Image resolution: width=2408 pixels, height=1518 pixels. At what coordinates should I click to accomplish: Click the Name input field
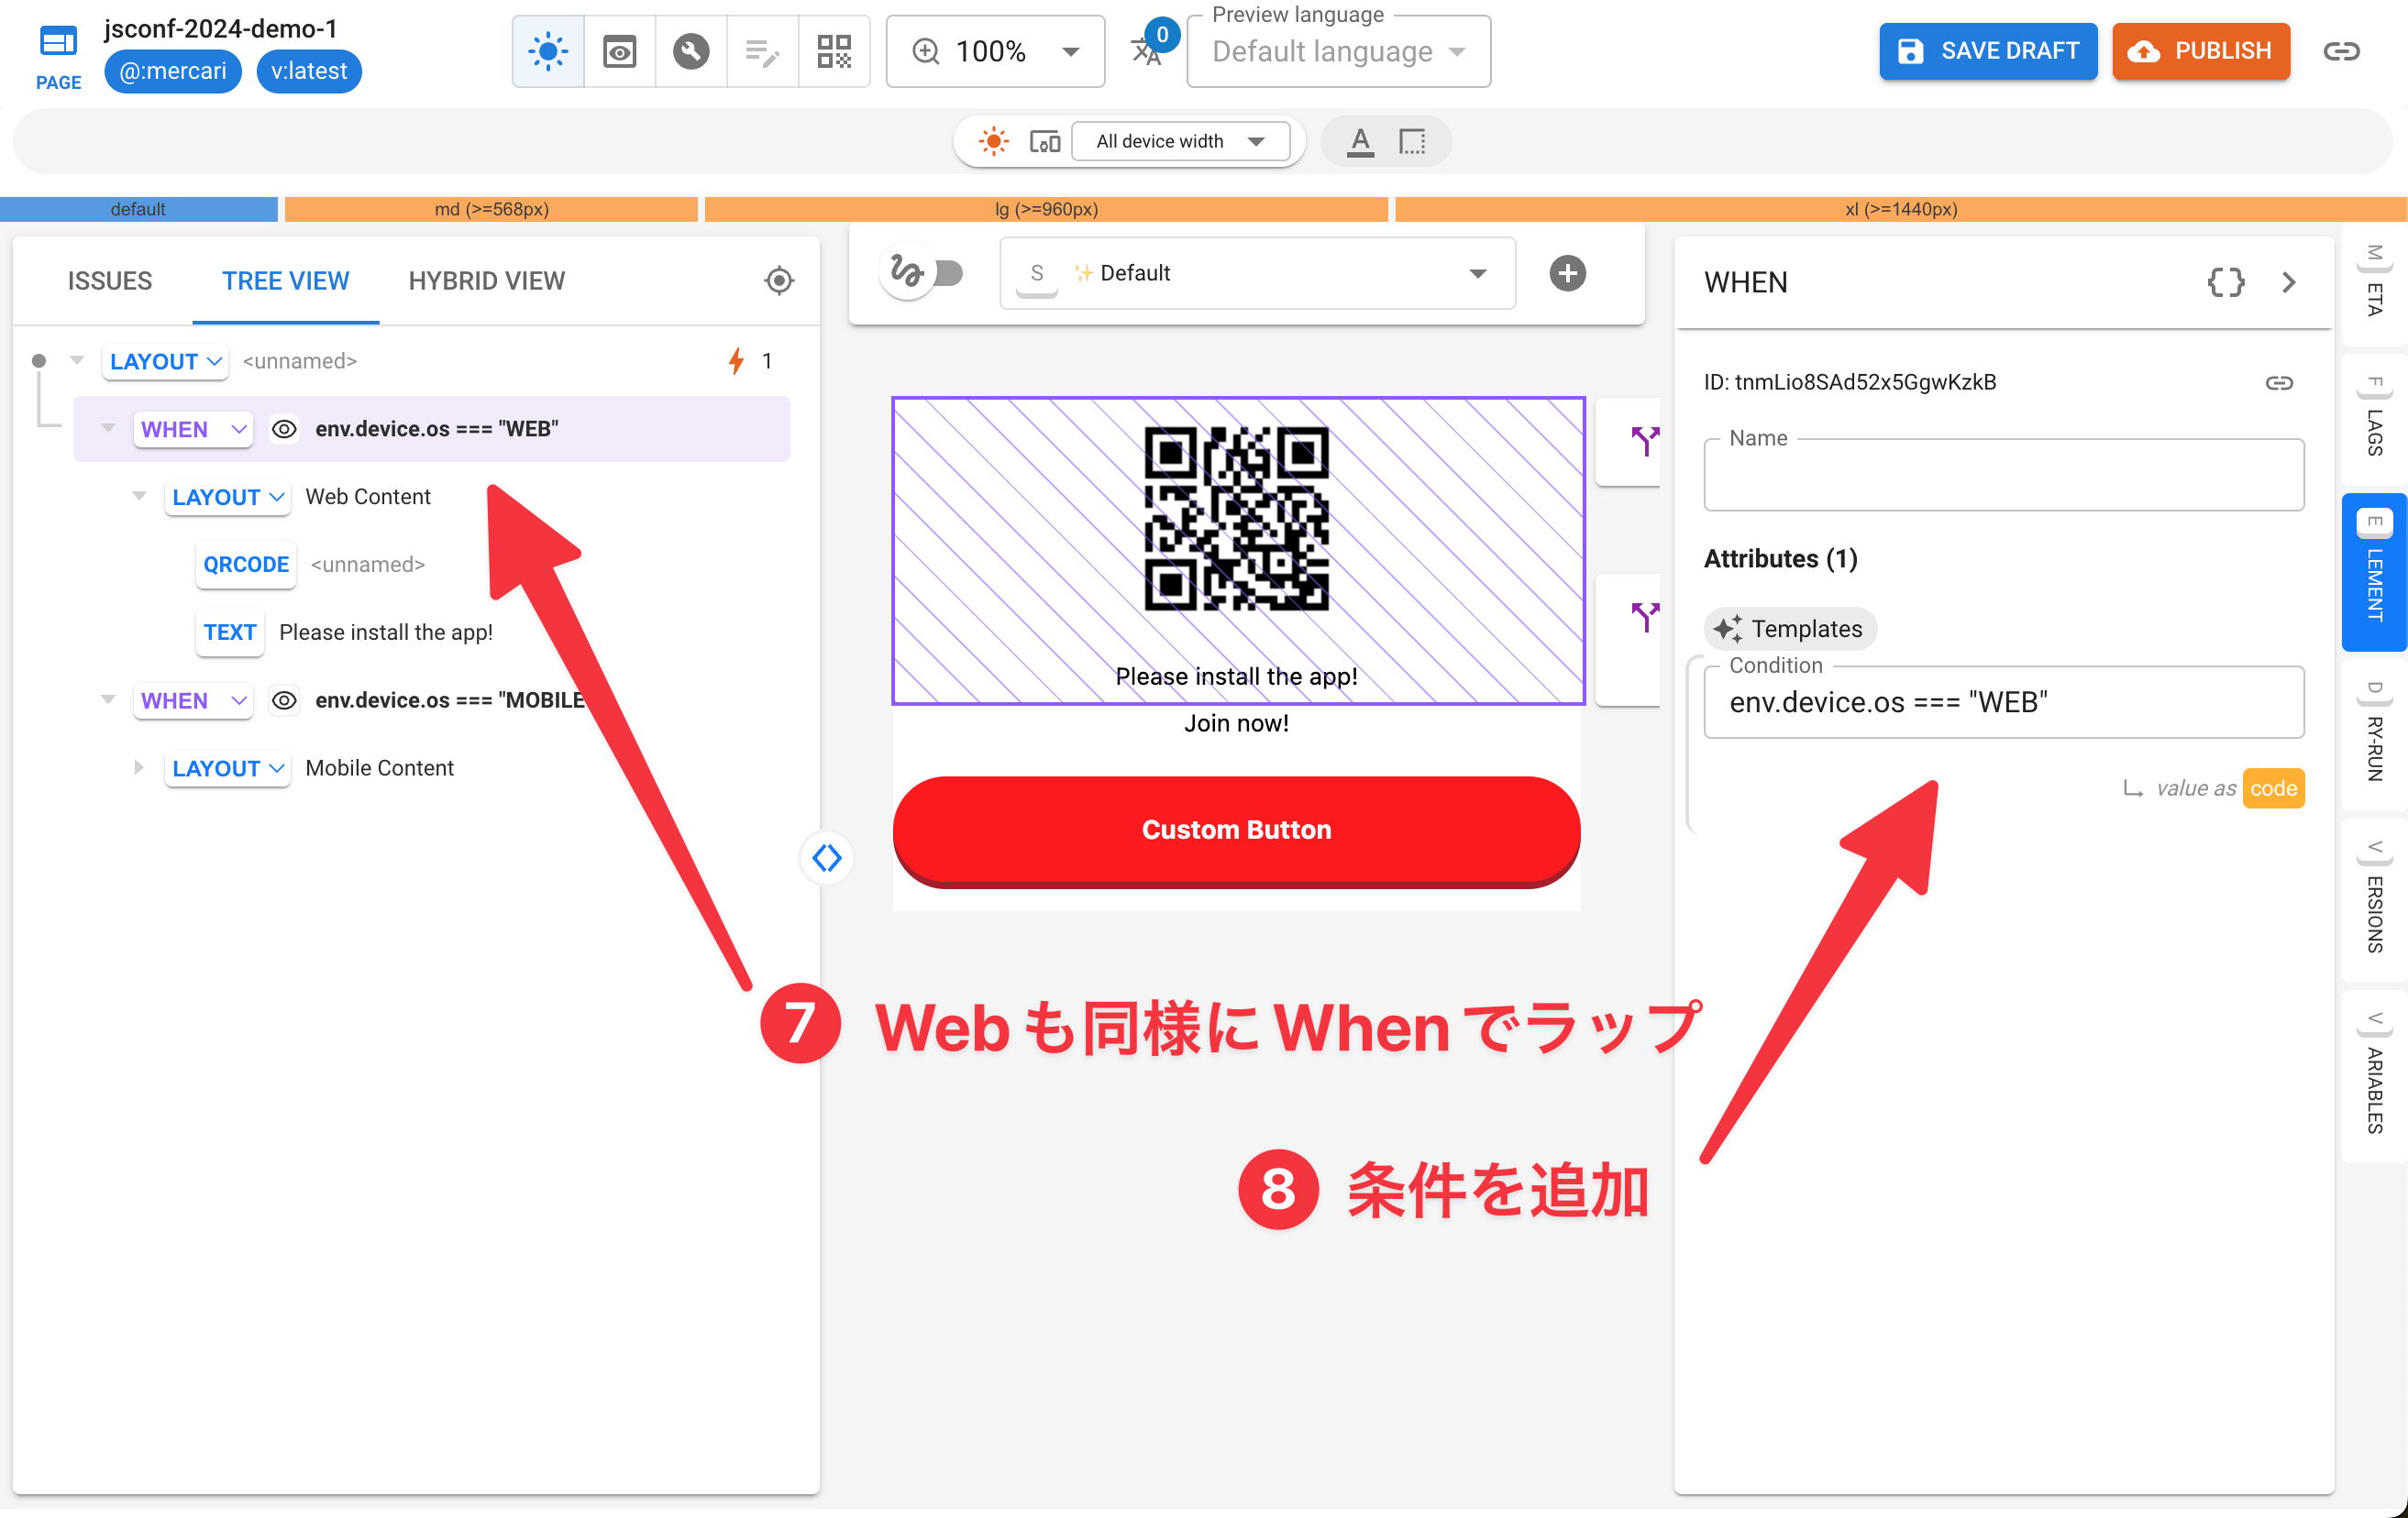(x=2004, y=476)
